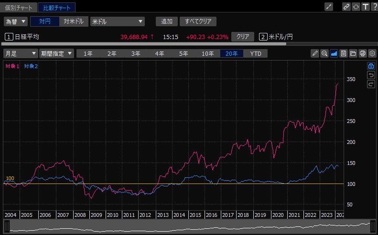378x235 pixels.
Task: Toggle the blue area chart icon
Action: coord(334,53)
